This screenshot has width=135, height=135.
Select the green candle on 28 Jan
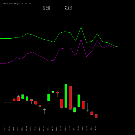(27, 99)
